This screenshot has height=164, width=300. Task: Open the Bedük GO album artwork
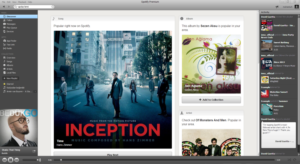coord(19,128)
